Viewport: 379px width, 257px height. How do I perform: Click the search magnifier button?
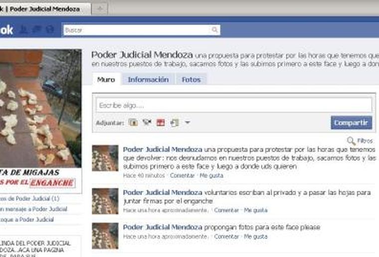(x=214, y=30)
